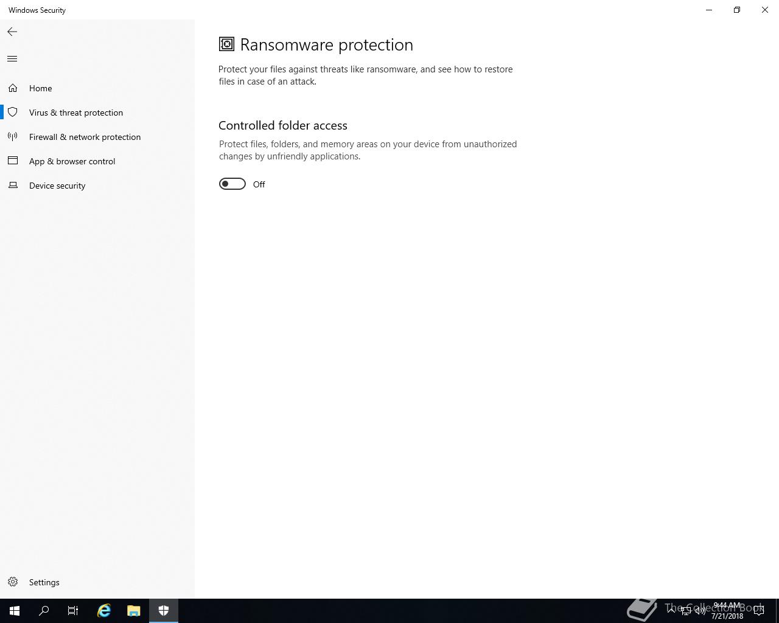Click the Firewall antenna icon

13,137
